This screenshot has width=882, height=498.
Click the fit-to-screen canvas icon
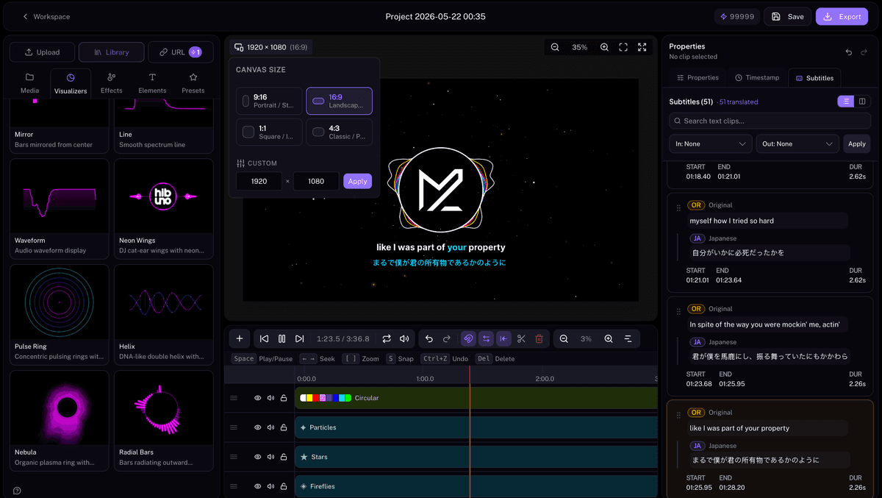[623, 47]
